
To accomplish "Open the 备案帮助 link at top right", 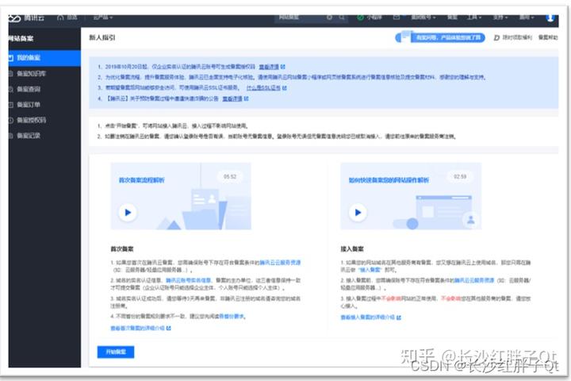I will 548,37.
